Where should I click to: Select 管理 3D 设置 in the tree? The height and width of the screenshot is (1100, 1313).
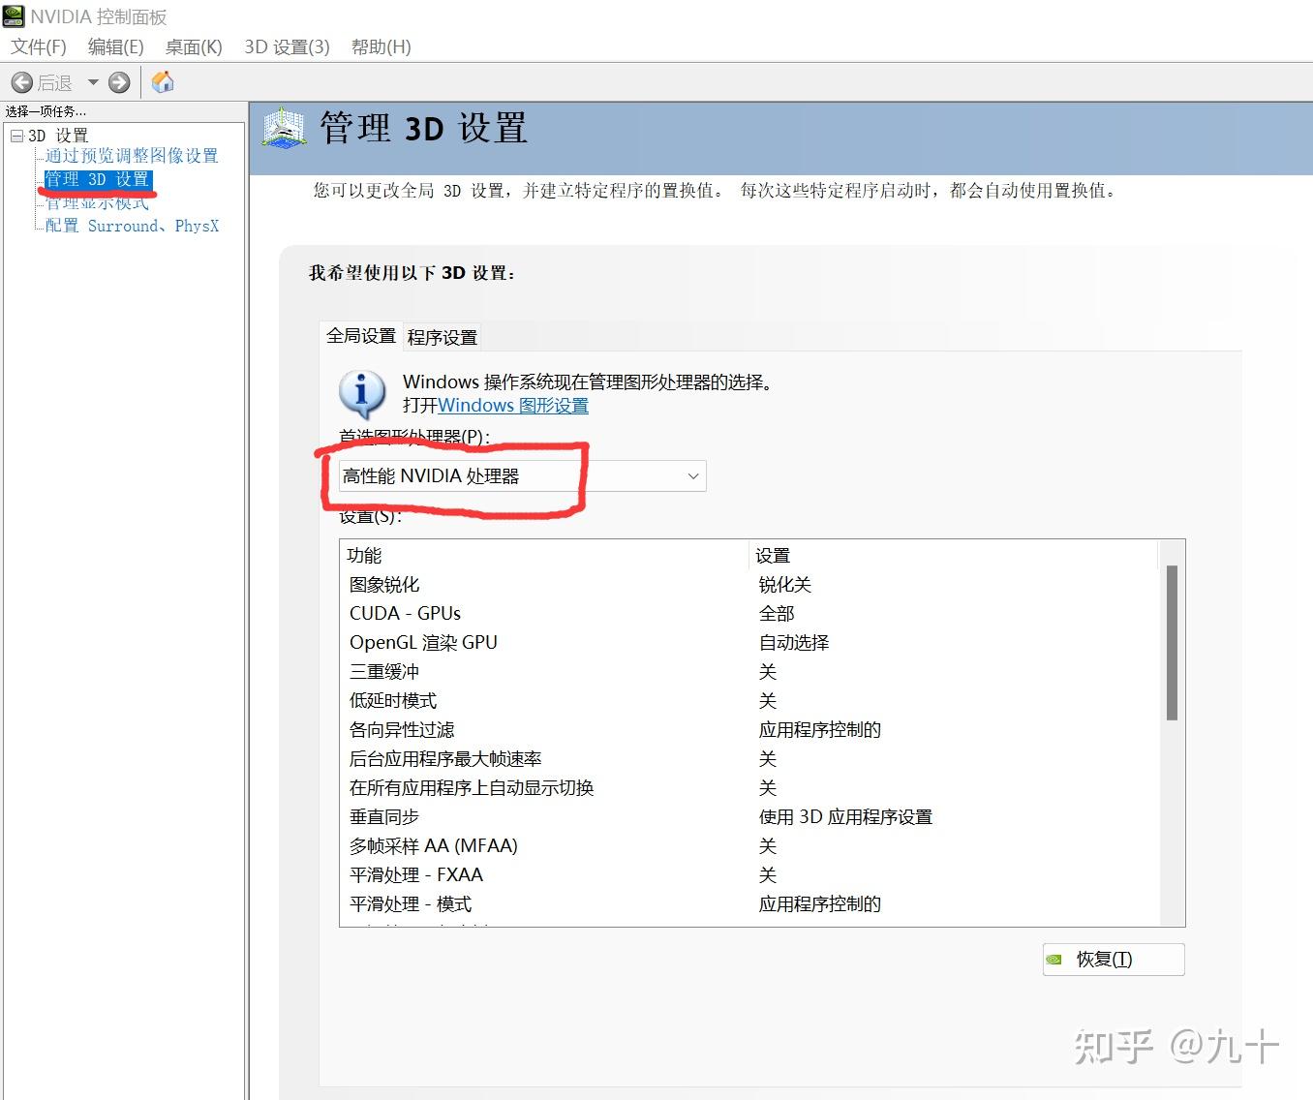[x=97, y=179]
